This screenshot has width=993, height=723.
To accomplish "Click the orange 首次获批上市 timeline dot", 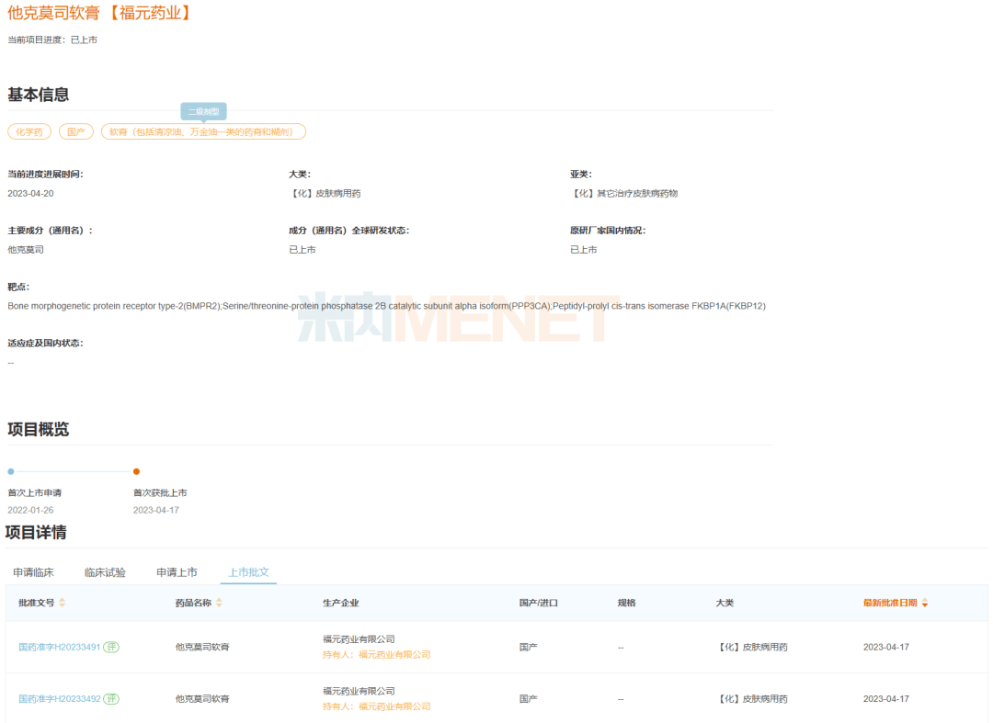I will [x=136, y=471].
